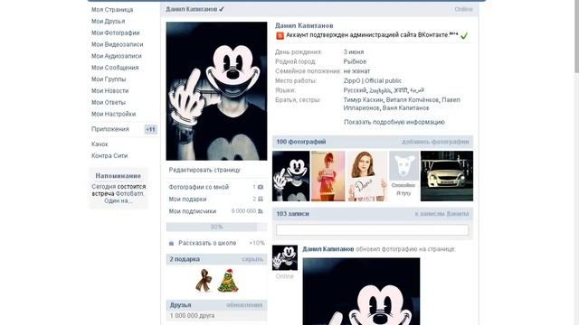Open Мои Ответы

click(x=109, y=102)
